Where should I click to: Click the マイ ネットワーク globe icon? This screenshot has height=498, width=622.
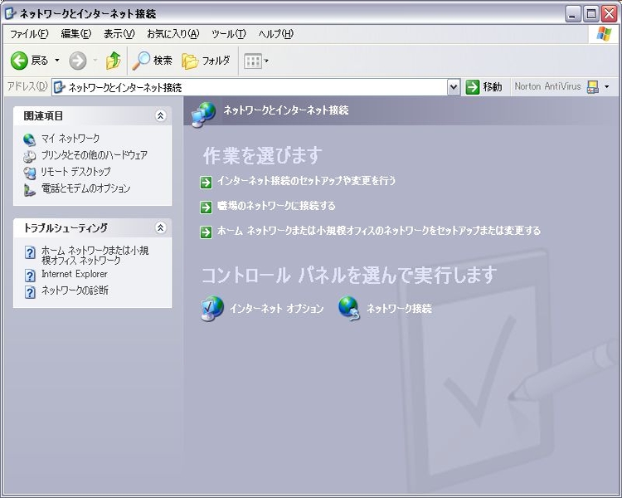click(x=29, y=139)
